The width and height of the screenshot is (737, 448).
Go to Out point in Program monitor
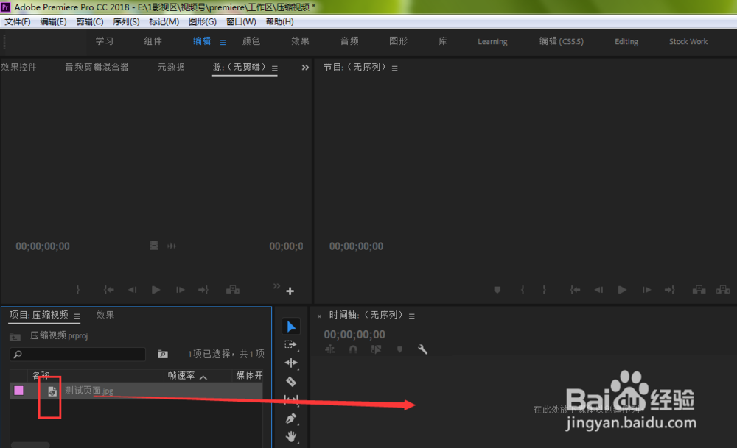click(x=669, y=290)
